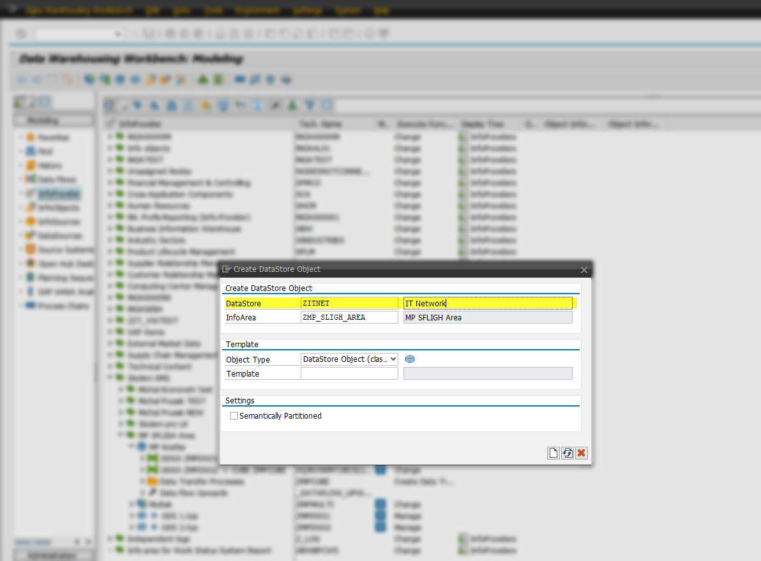Click the DataStore cylinder icon beside Object Type
The height and width of the screenshot is (561, 761).
(x=410, y=359)
